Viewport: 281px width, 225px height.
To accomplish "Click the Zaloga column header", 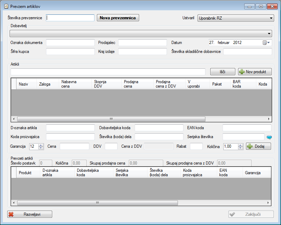I will click(x=45, y=84).
